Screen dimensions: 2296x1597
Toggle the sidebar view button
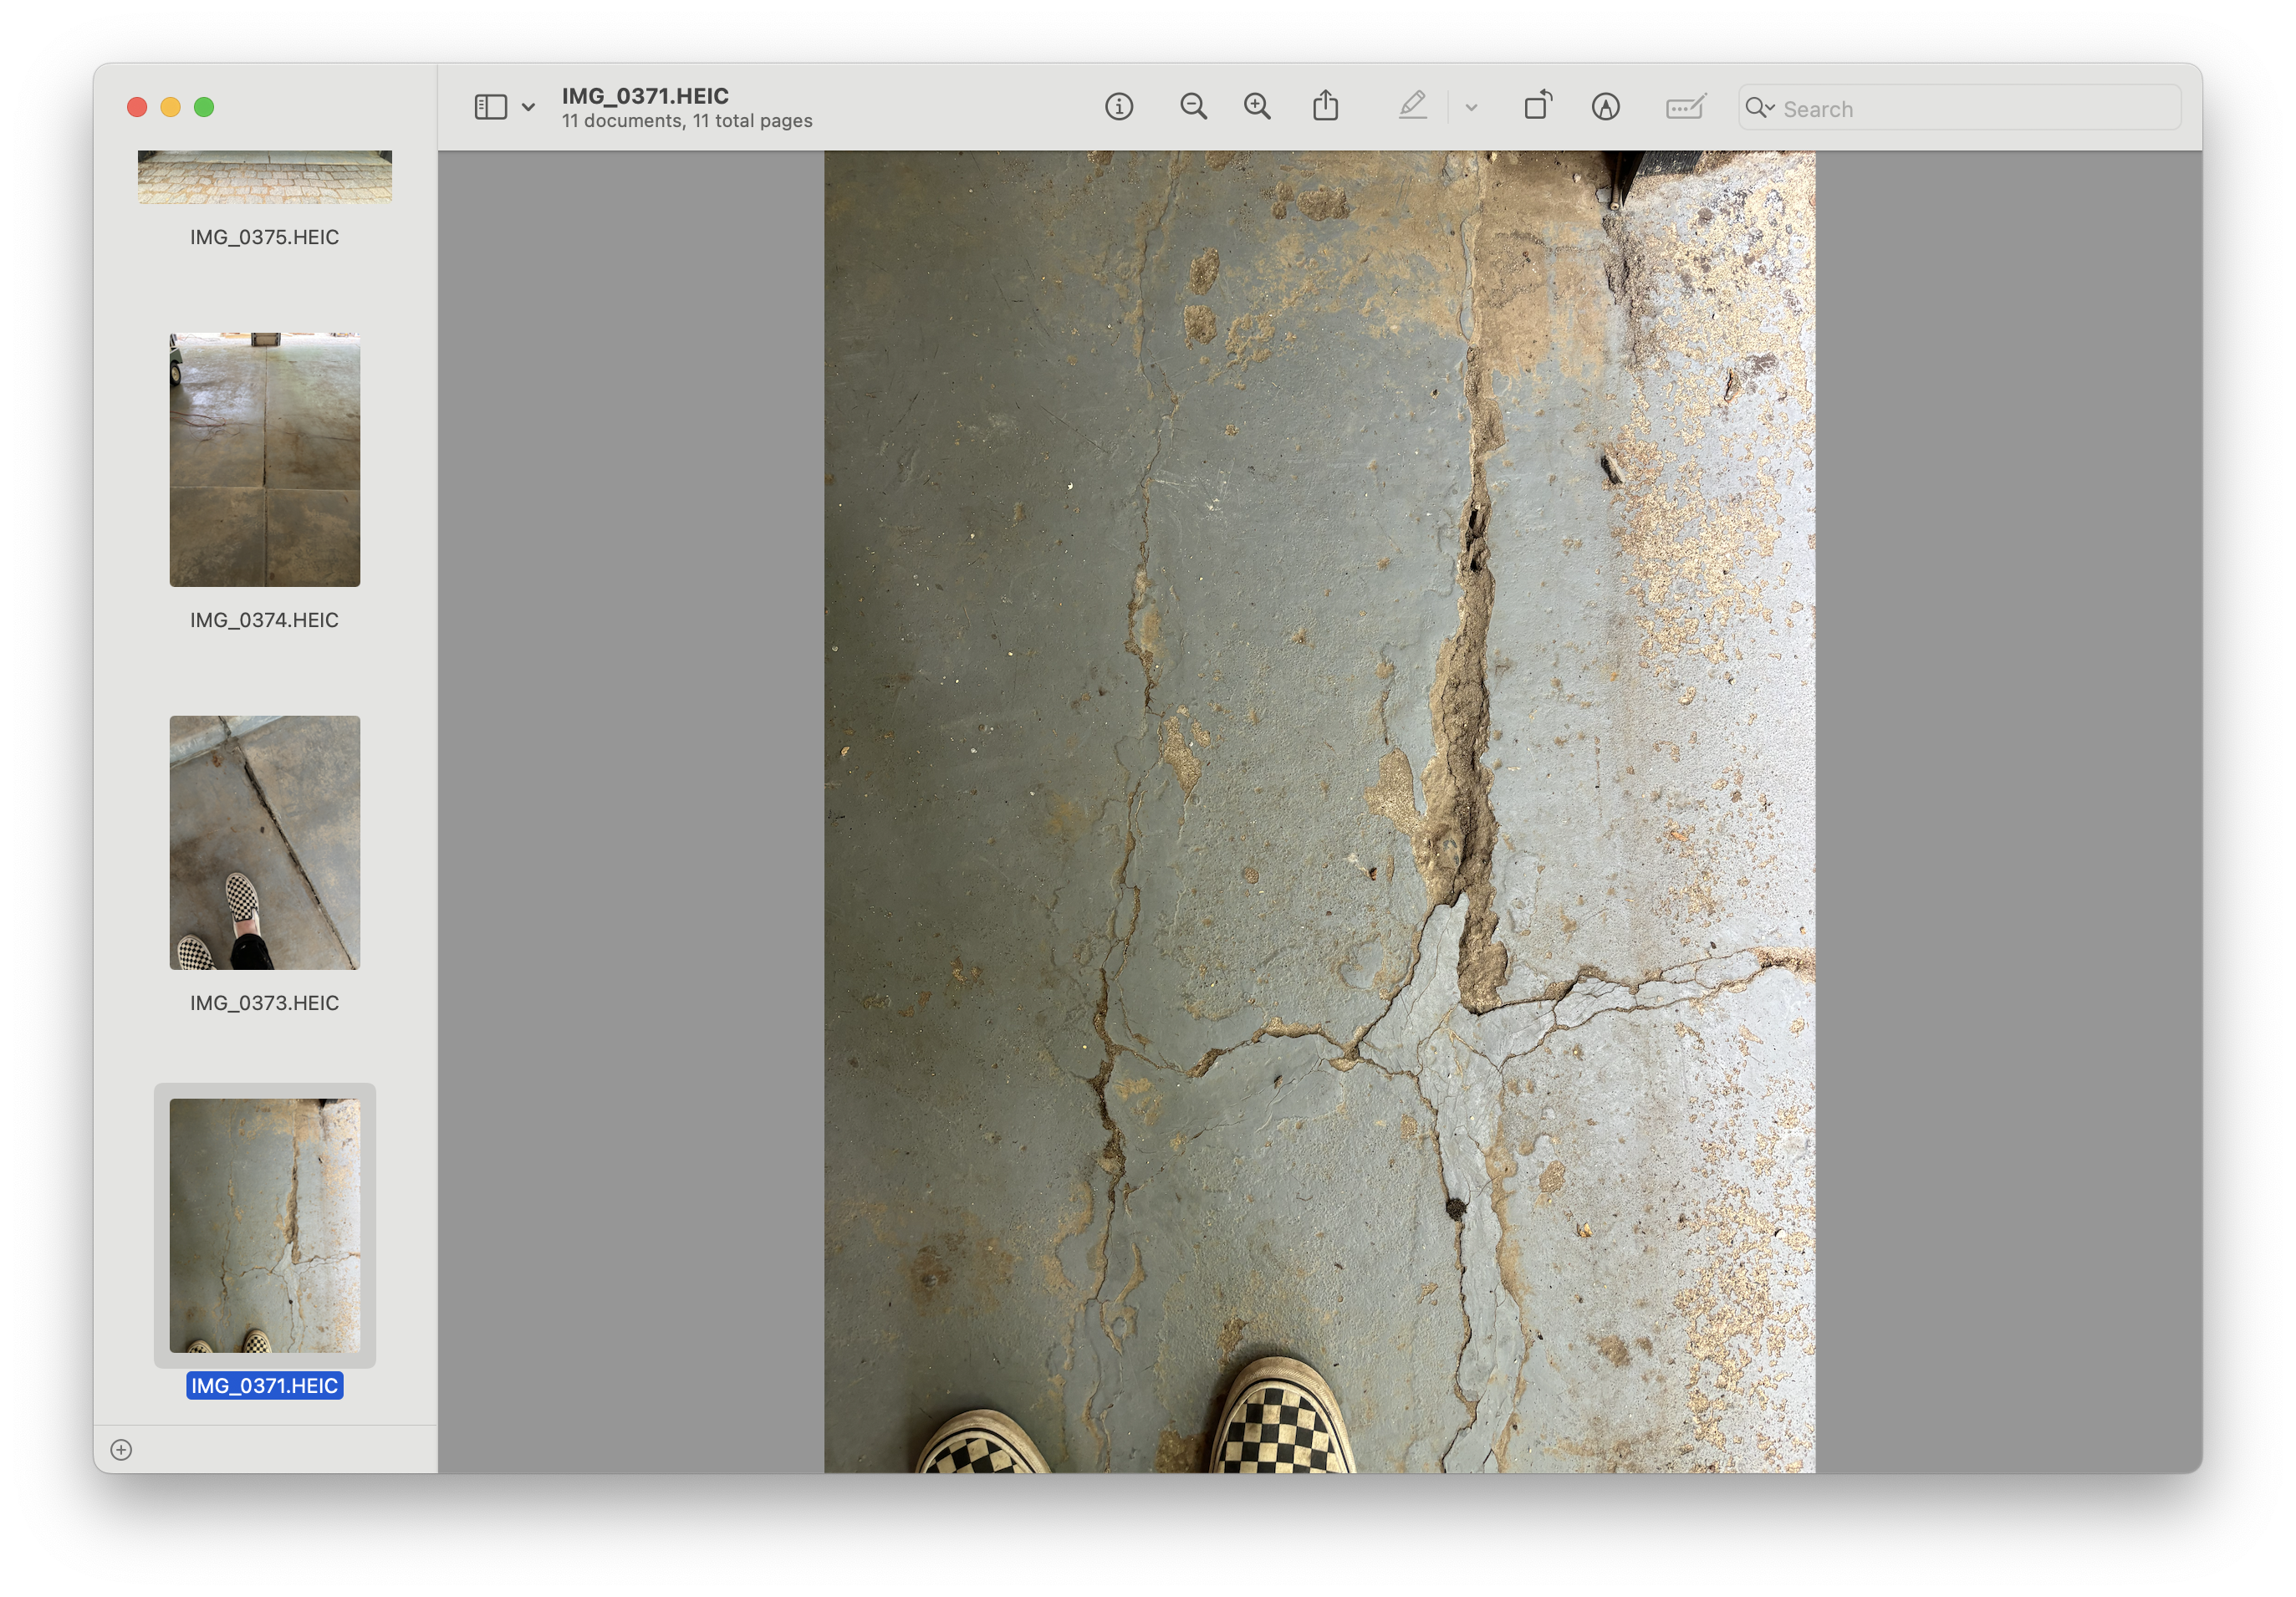point(490,107)
